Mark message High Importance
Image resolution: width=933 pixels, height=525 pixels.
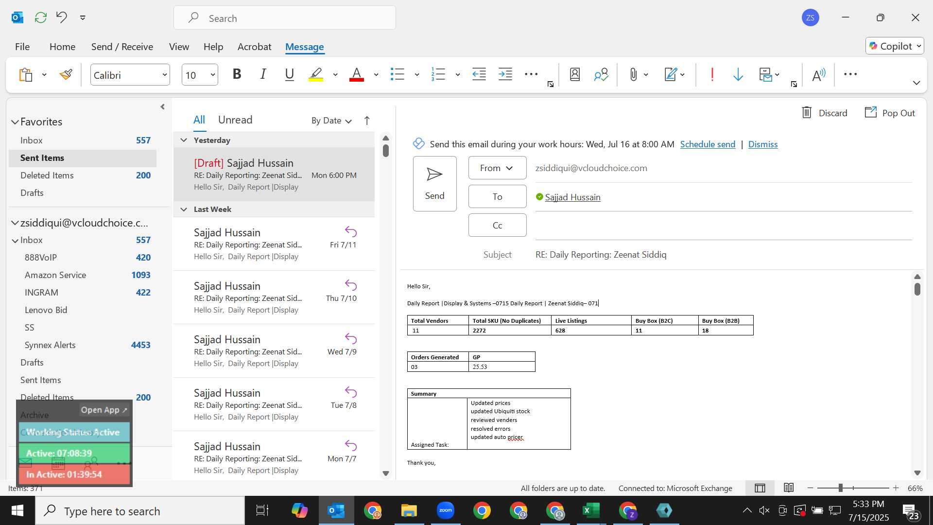712,74
